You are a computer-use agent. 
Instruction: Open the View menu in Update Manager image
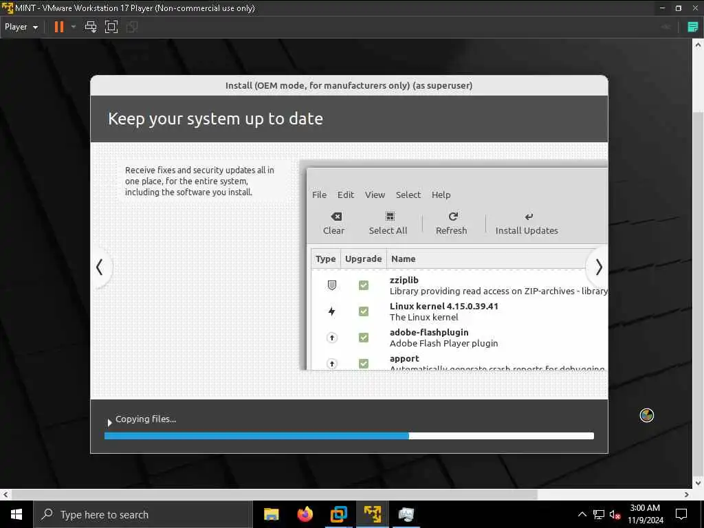[375, 195]
